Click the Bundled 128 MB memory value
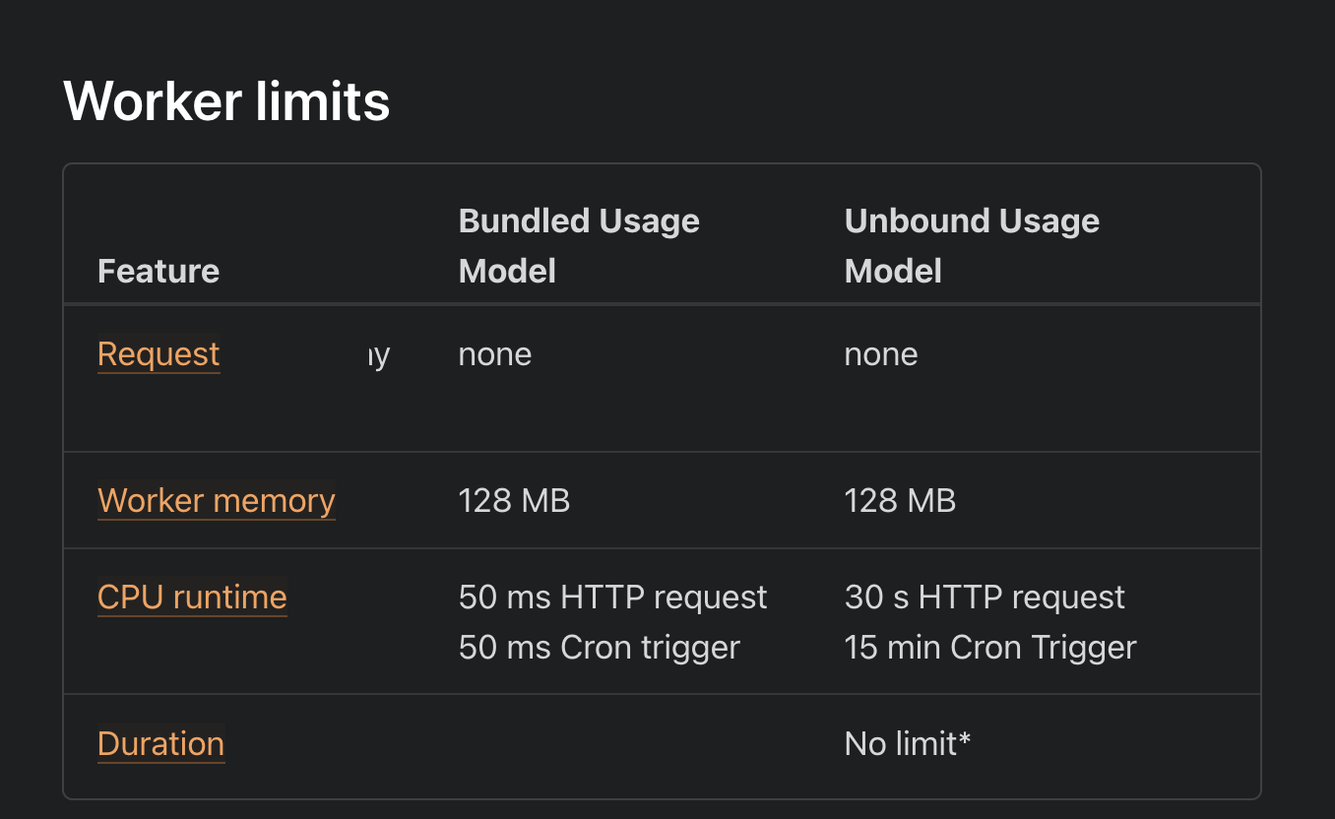1335x819 pixels. (x=514, y=501)
